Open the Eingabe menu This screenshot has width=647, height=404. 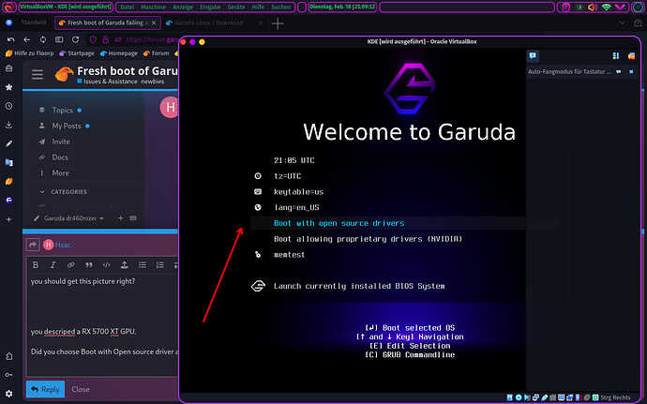pyautogui.click(x=210, y=7)
